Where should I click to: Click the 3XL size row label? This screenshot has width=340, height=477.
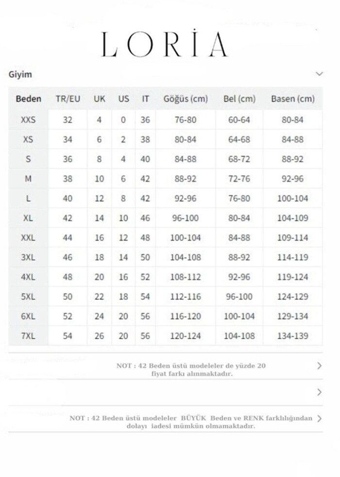tap(28, 257)
